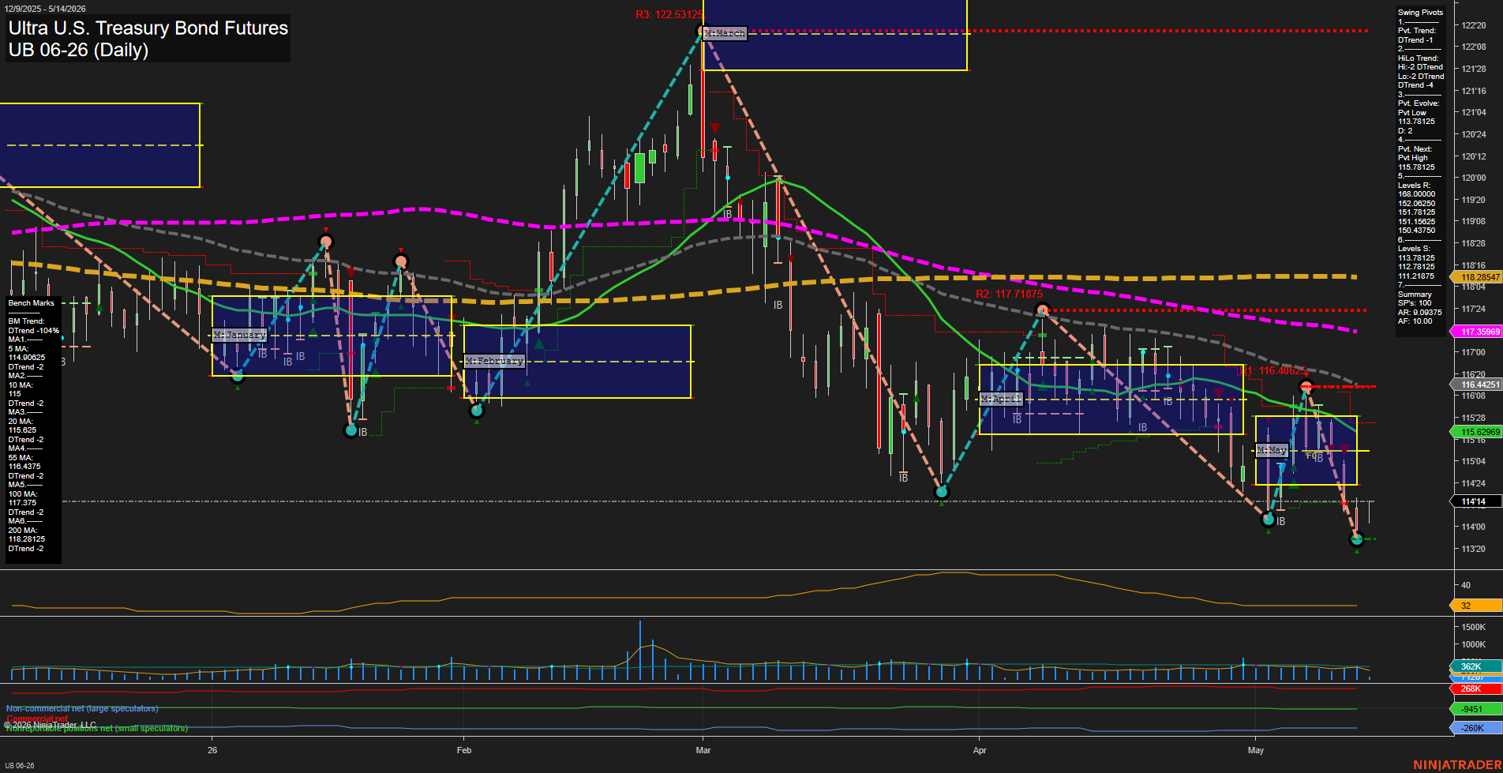Click the Swing Pivots panel heading
Screen dimensions: 1503x773
[1420, 13]
